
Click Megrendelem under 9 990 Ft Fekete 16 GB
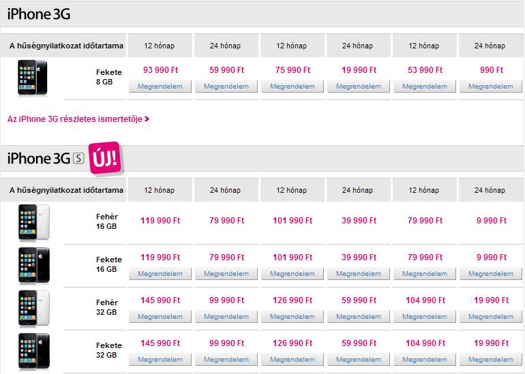491,274
